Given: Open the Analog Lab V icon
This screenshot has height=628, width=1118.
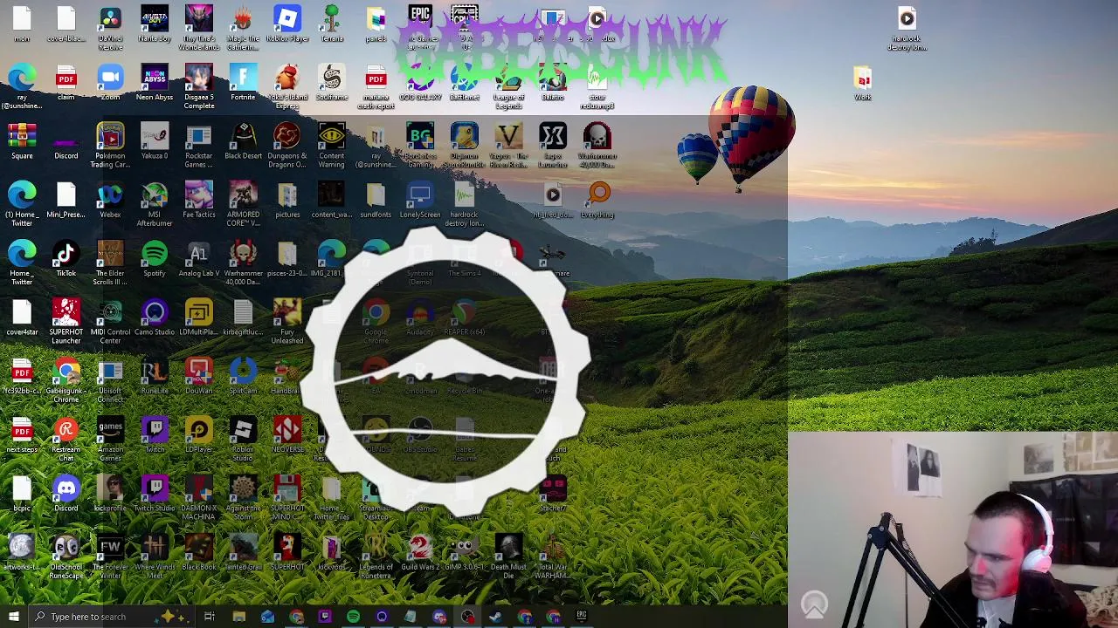Looking at the screenshot, I should pyautogui.click(x=198, y=258).
